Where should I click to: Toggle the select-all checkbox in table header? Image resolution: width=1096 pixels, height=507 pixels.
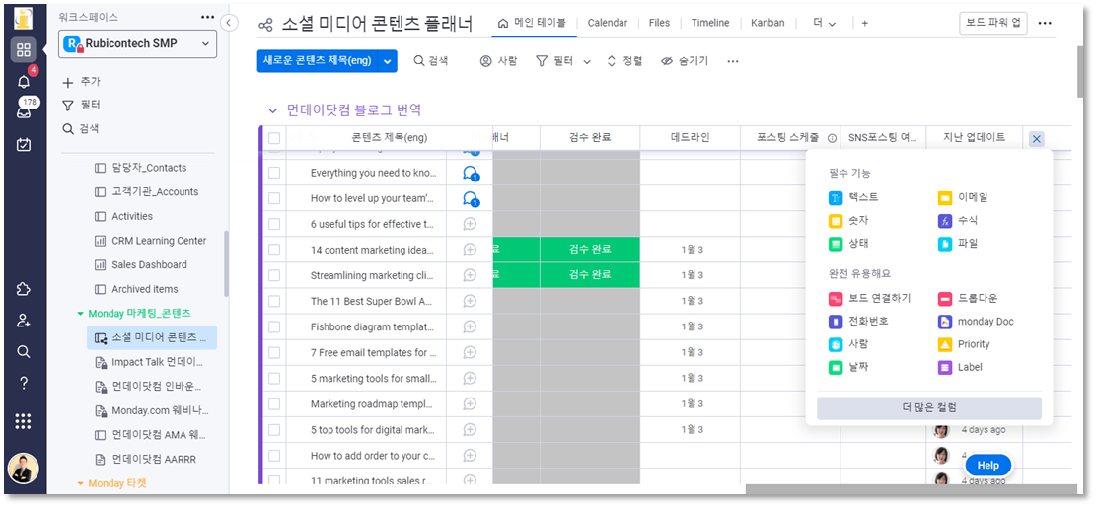coord(274,138)
